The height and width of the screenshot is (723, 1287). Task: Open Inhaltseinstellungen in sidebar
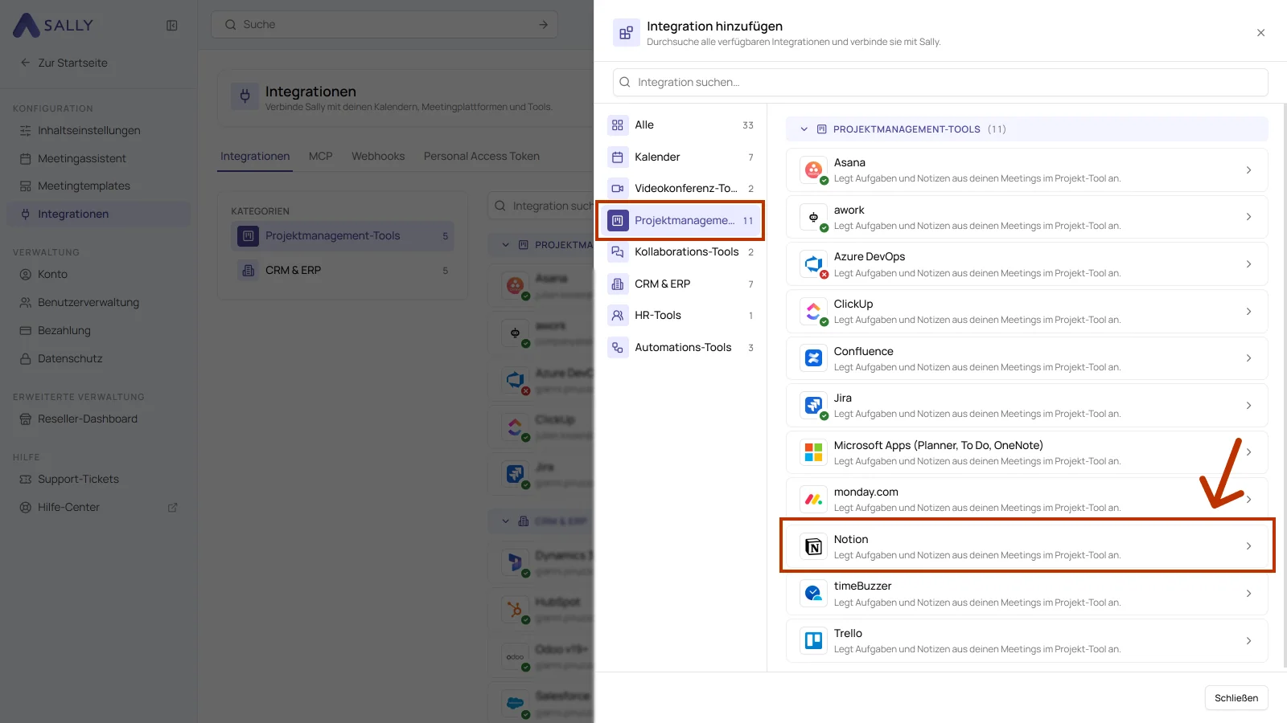tap(98, 130)
